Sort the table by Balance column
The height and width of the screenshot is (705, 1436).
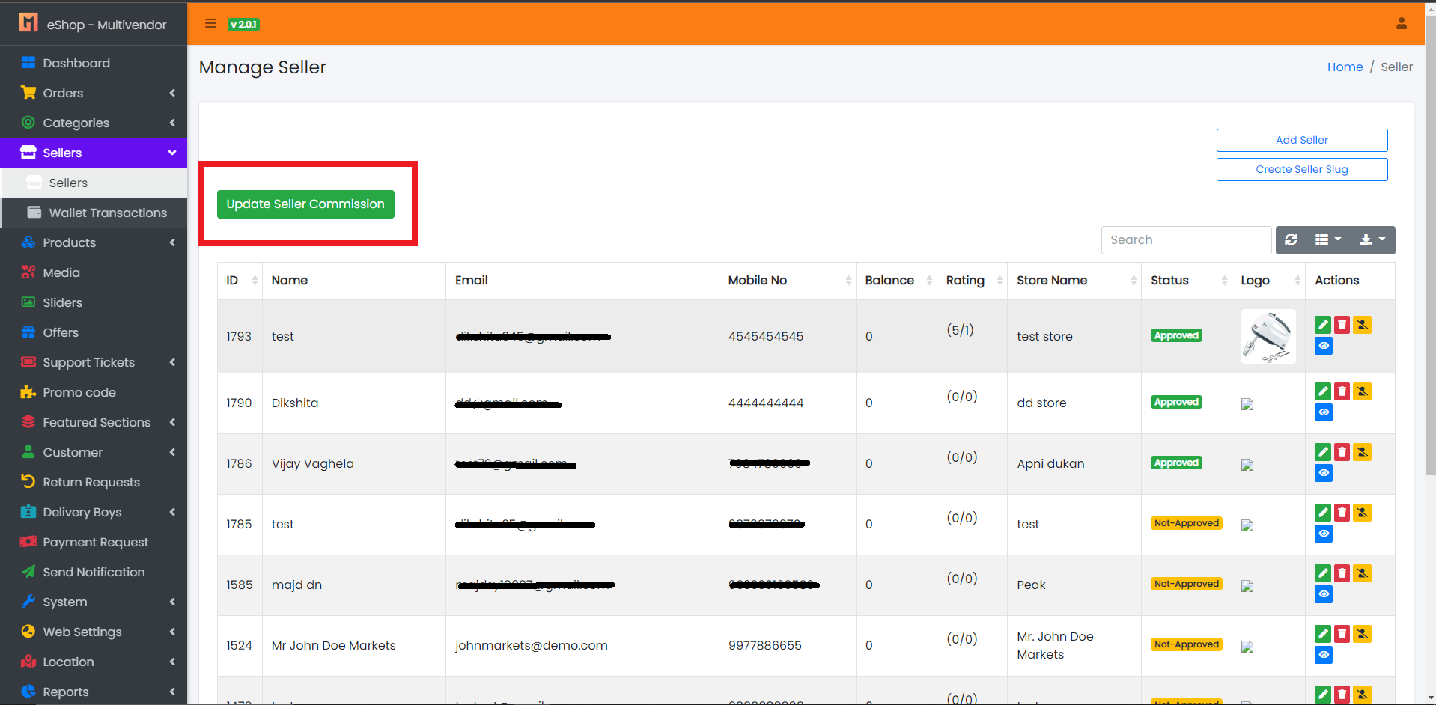pyautogui.click(x=897, y=281)
